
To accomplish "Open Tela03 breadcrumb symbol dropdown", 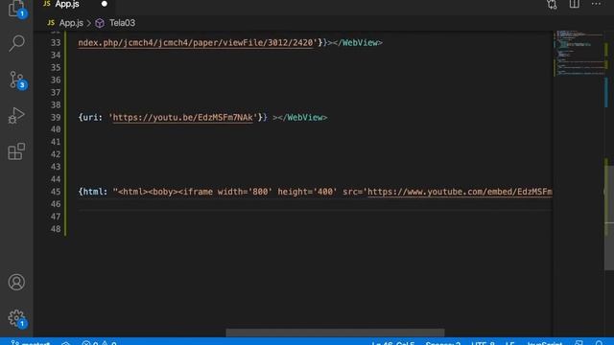I will 122,23.
